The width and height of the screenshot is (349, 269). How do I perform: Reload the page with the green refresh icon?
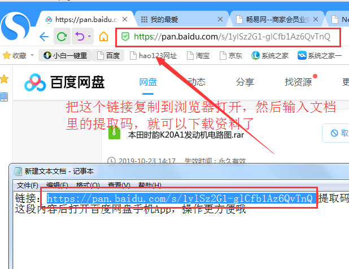[62, 37]
